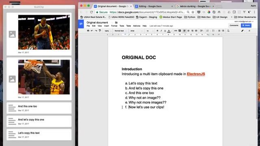Switch to the Editing - Google Docs tab

tap(154, 6)
